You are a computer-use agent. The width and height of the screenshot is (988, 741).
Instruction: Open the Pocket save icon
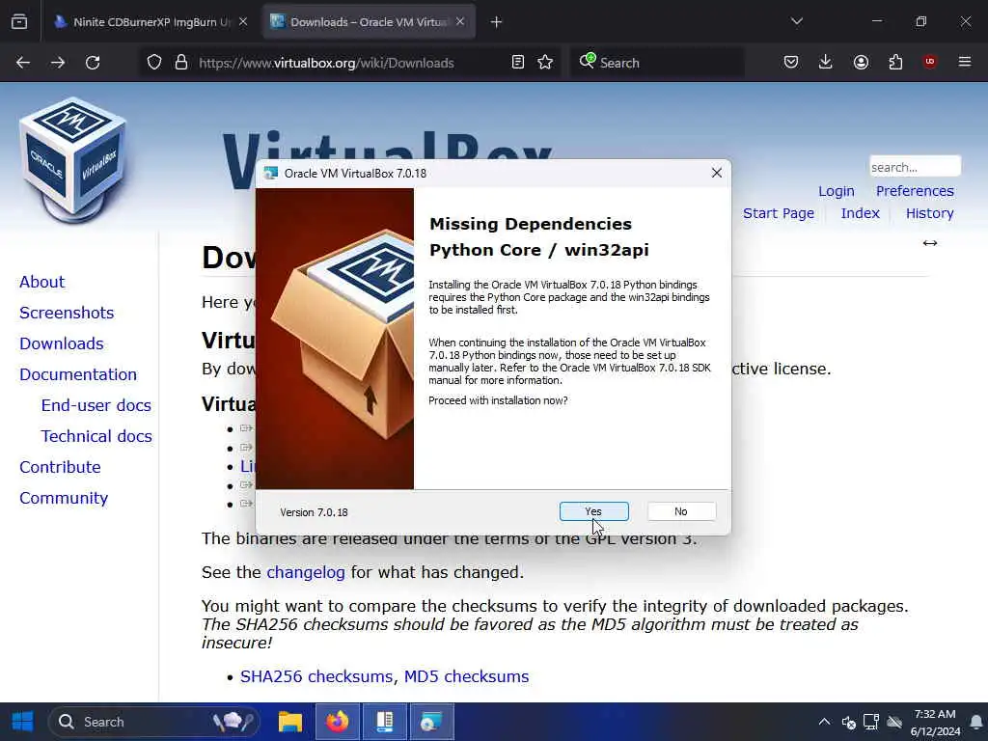click(x=791, y=63)
